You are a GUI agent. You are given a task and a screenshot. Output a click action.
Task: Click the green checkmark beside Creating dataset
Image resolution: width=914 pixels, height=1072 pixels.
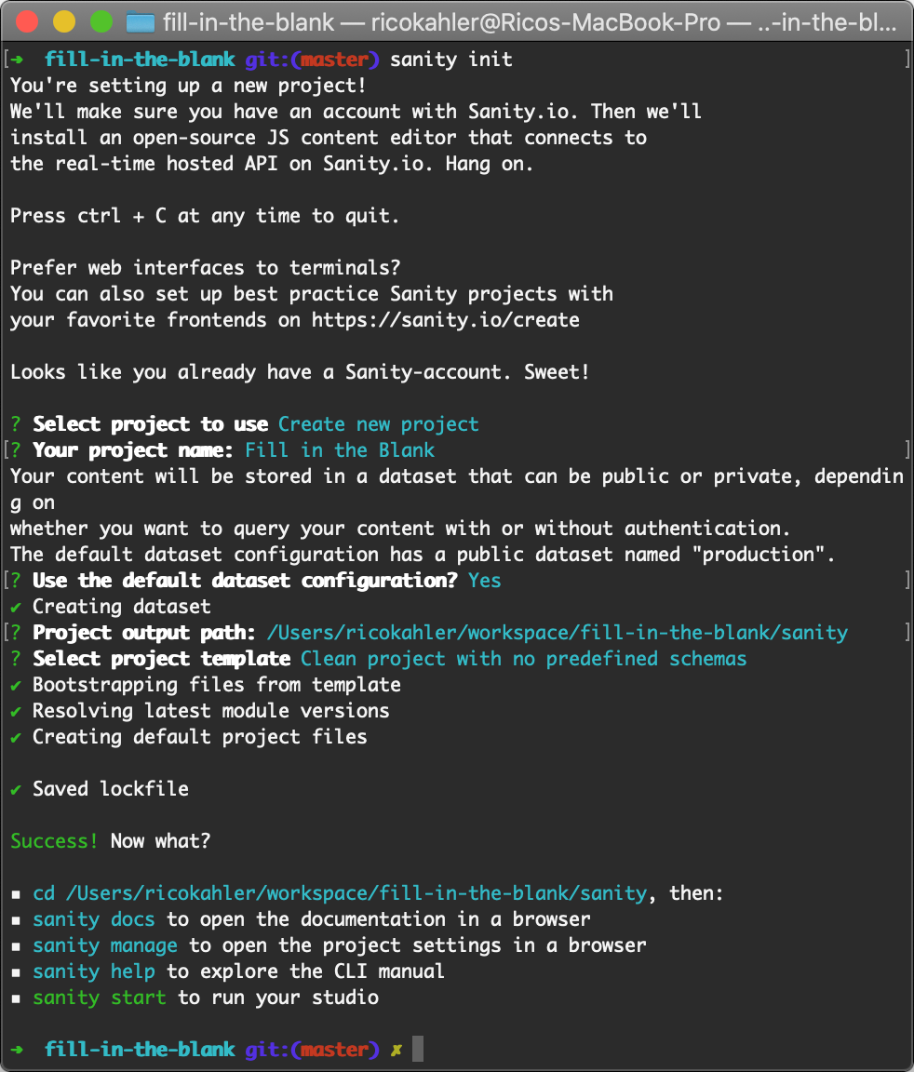(x=16, y=606)
